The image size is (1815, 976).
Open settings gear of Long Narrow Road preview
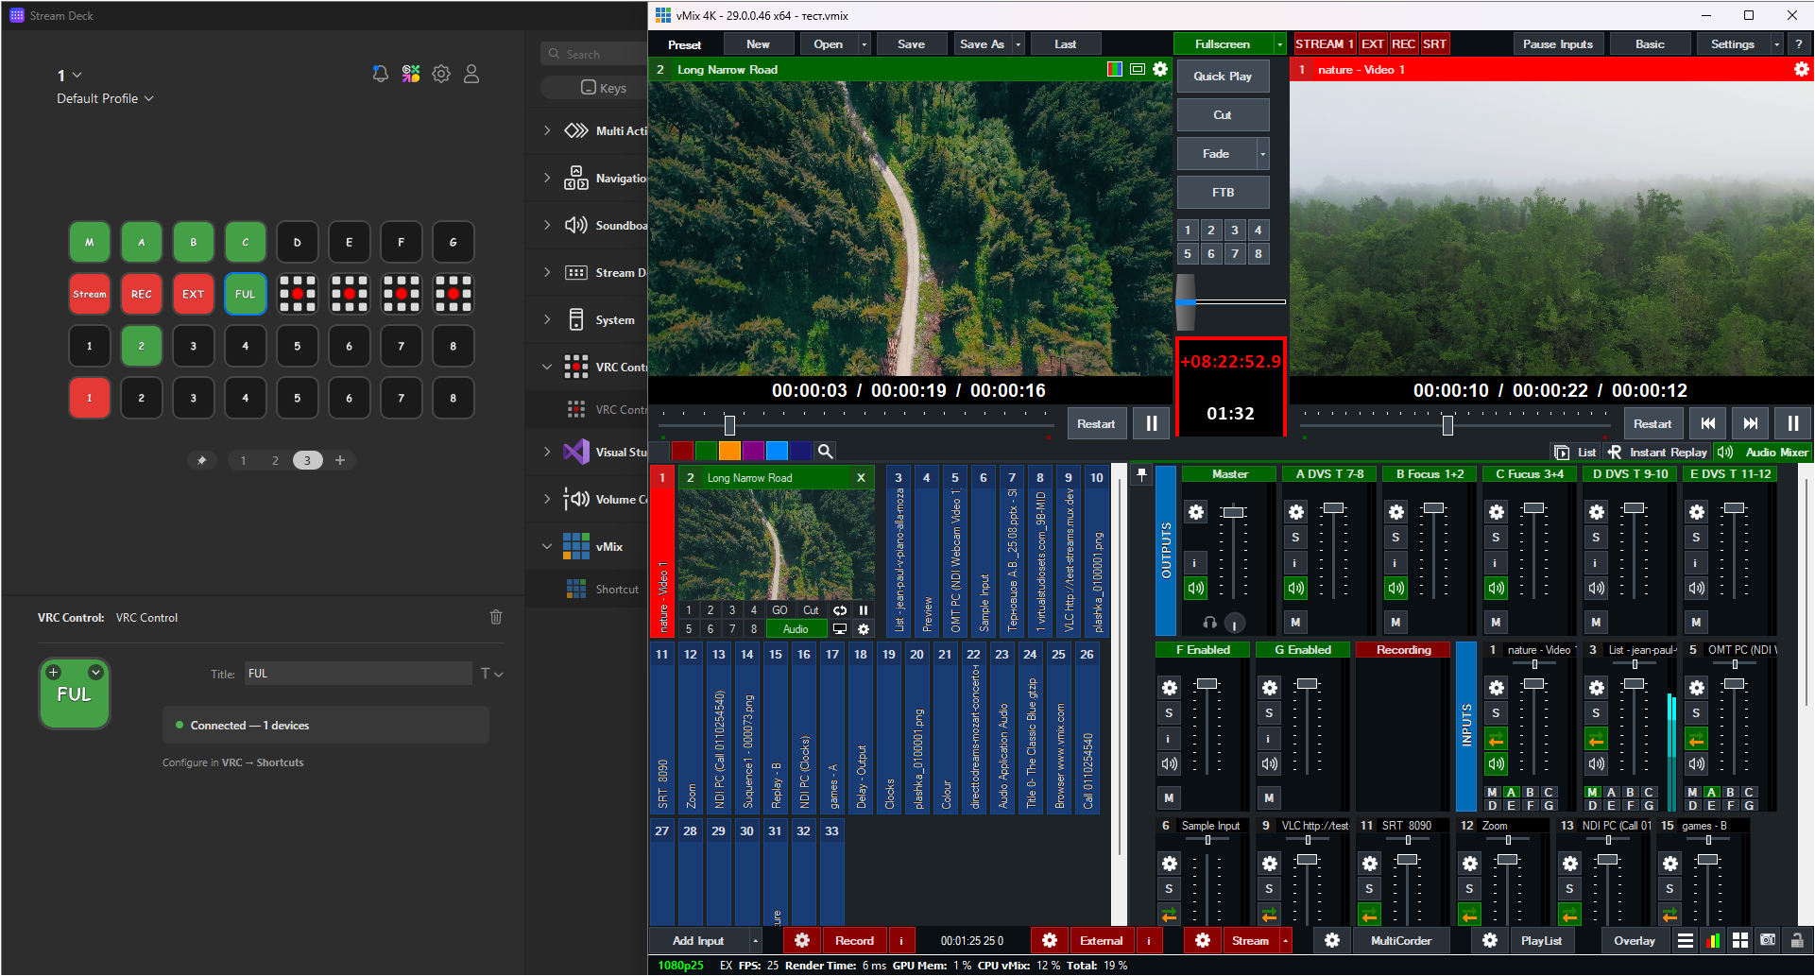tap(1160, 69)
